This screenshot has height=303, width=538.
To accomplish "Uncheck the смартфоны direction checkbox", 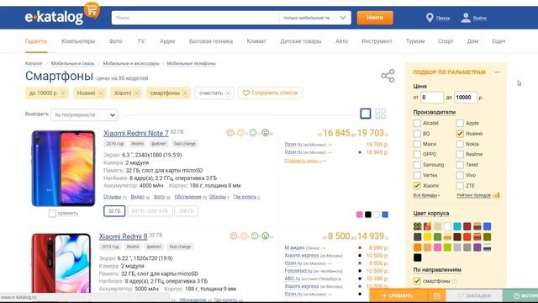I will (x=417, y=281).
